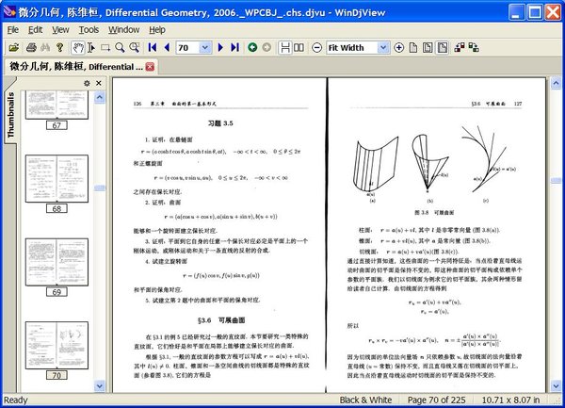565x408 pixels.
Task: Click the Open file toolbar icon
Action: (13, 47)
